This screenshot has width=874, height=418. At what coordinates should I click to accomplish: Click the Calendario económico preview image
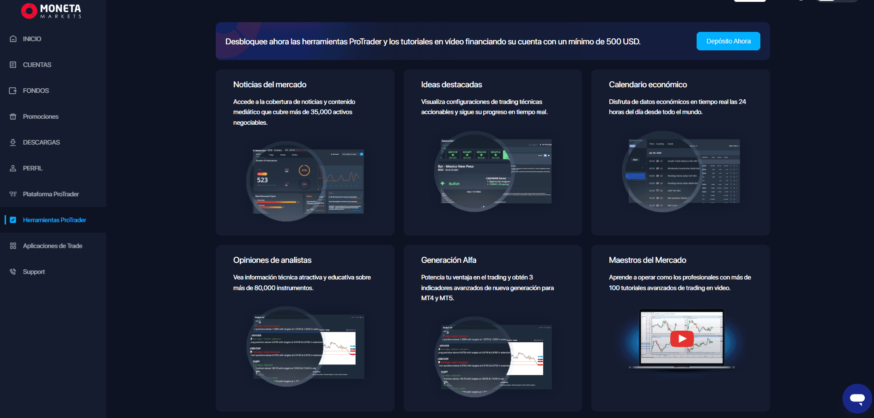681,171
